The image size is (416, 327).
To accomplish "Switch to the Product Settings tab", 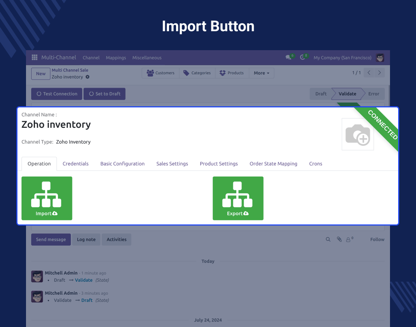I will click(219, 164).
